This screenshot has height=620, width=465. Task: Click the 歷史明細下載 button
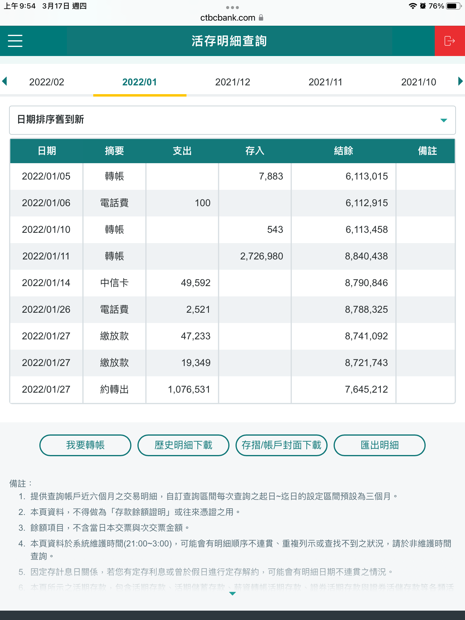coord(183,445)
